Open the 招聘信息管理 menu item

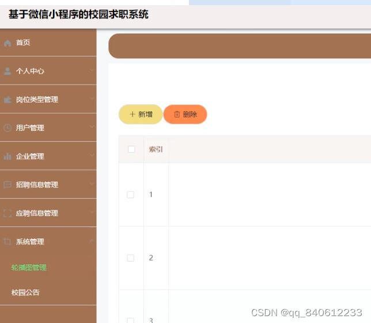pos(48,184)
